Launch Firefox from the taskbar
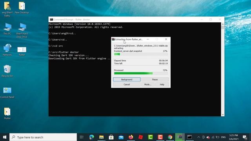The width and height of the screenshot is (251, 141). [x=131, y=137]
